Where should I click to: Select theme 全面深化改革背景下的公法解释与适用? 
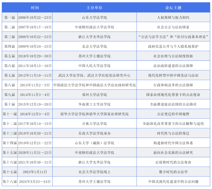[173, 123]
